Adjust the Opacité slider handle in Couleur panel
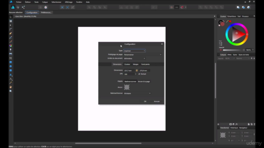This screenshot has height=148, width=264. coord(244,50)
